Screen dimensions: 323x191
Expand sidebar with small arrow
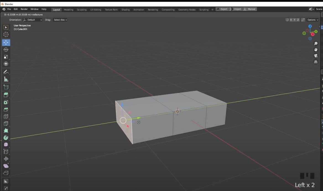tap(319, 27)
